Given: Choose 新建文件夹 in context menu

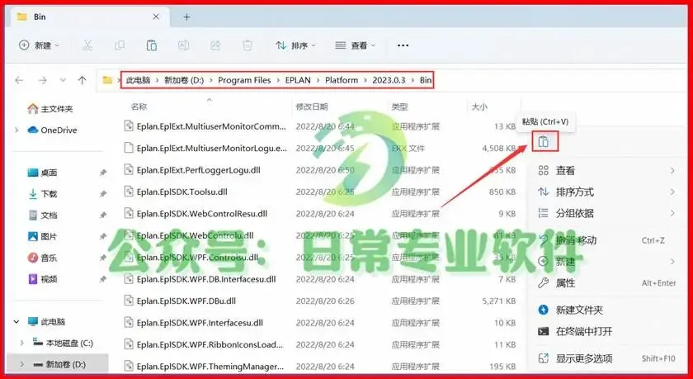Looking at the screenshot, I should tap(607, 310).
